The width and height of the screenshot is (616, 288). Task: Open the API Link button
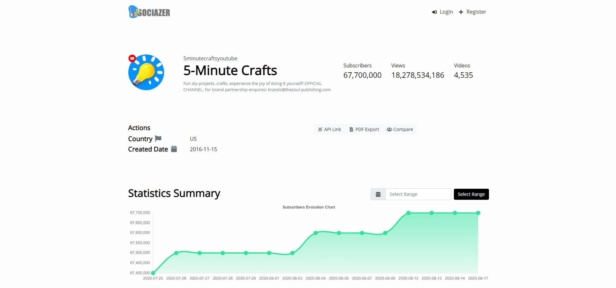(329, 129)
